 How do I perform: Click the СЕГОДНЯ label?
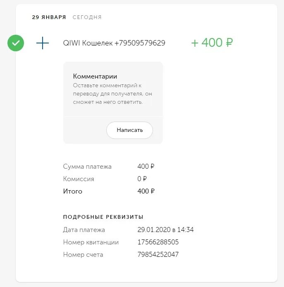point(87,17)
